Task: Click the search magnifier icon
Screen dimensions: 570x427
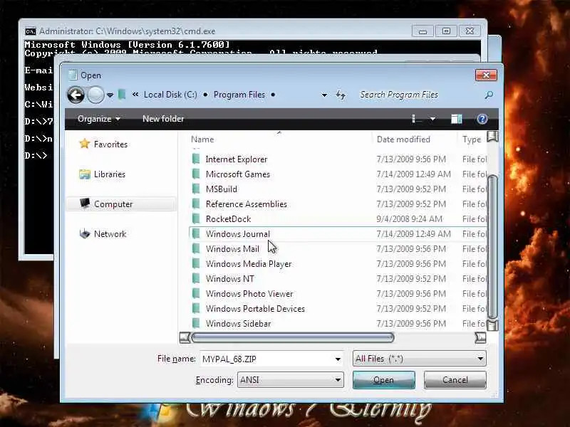Action: (489, 95)
